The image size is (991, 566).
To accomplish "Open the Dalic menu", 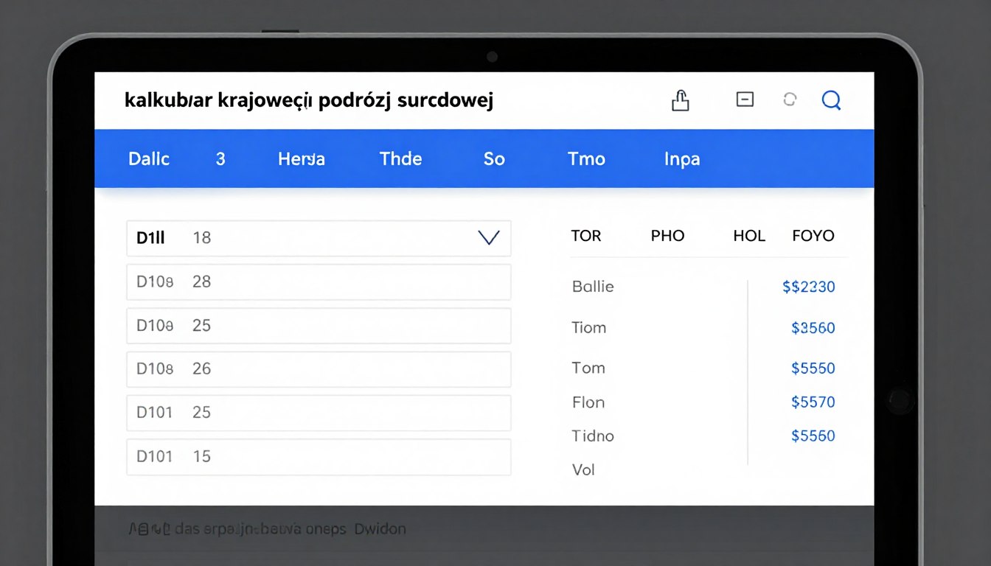I will [149, 158].
